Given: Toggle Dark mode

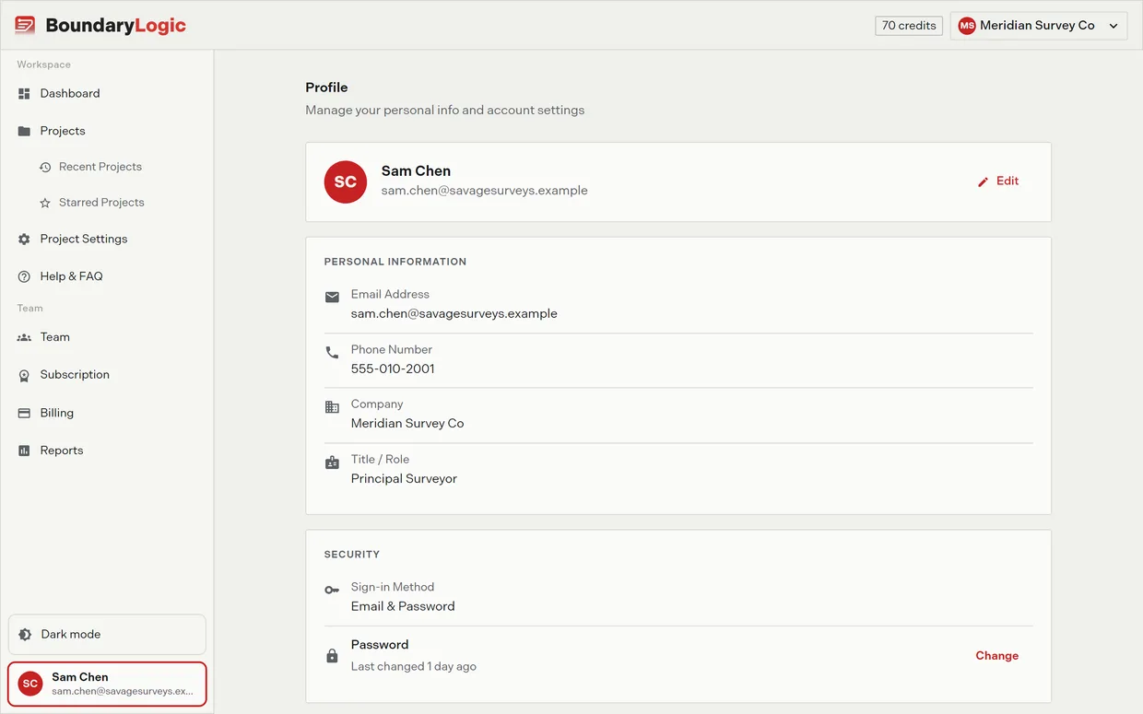Looking at the screenshot, I should [x=107, y=635].
